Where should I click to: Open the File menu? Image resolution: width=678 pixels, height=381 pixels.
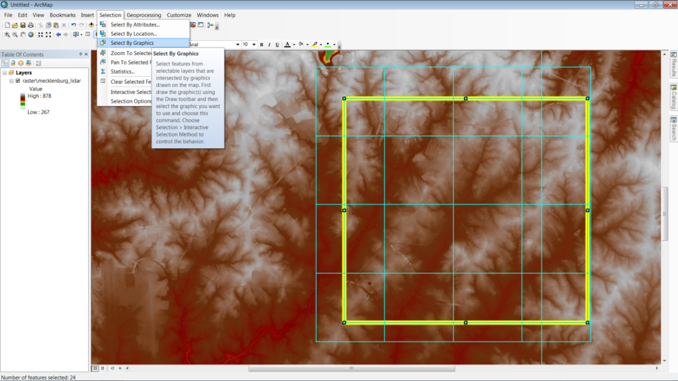8,15
